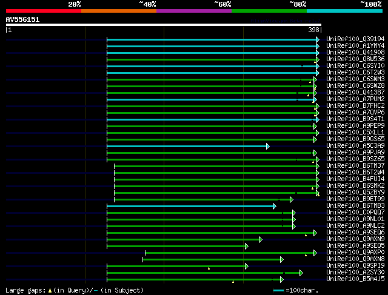Click the cyan alignment bar for Q39194
Viewport: 388px width, 295px height.
(212, 39)
